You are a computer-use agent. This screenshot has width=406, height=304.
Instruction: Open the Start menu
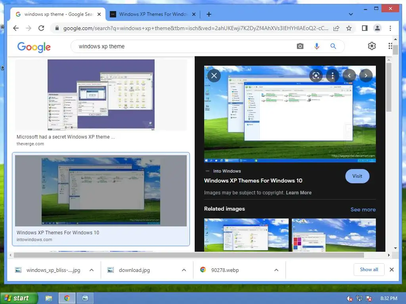[x=19, y=298]
